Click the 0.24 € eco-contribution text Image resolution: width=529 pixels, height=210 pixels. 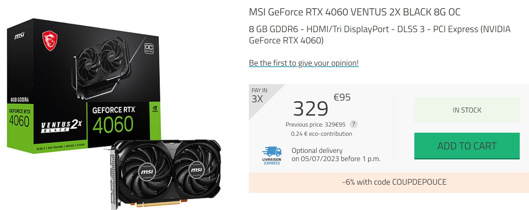pyautogui.click(x=321, y=134)
